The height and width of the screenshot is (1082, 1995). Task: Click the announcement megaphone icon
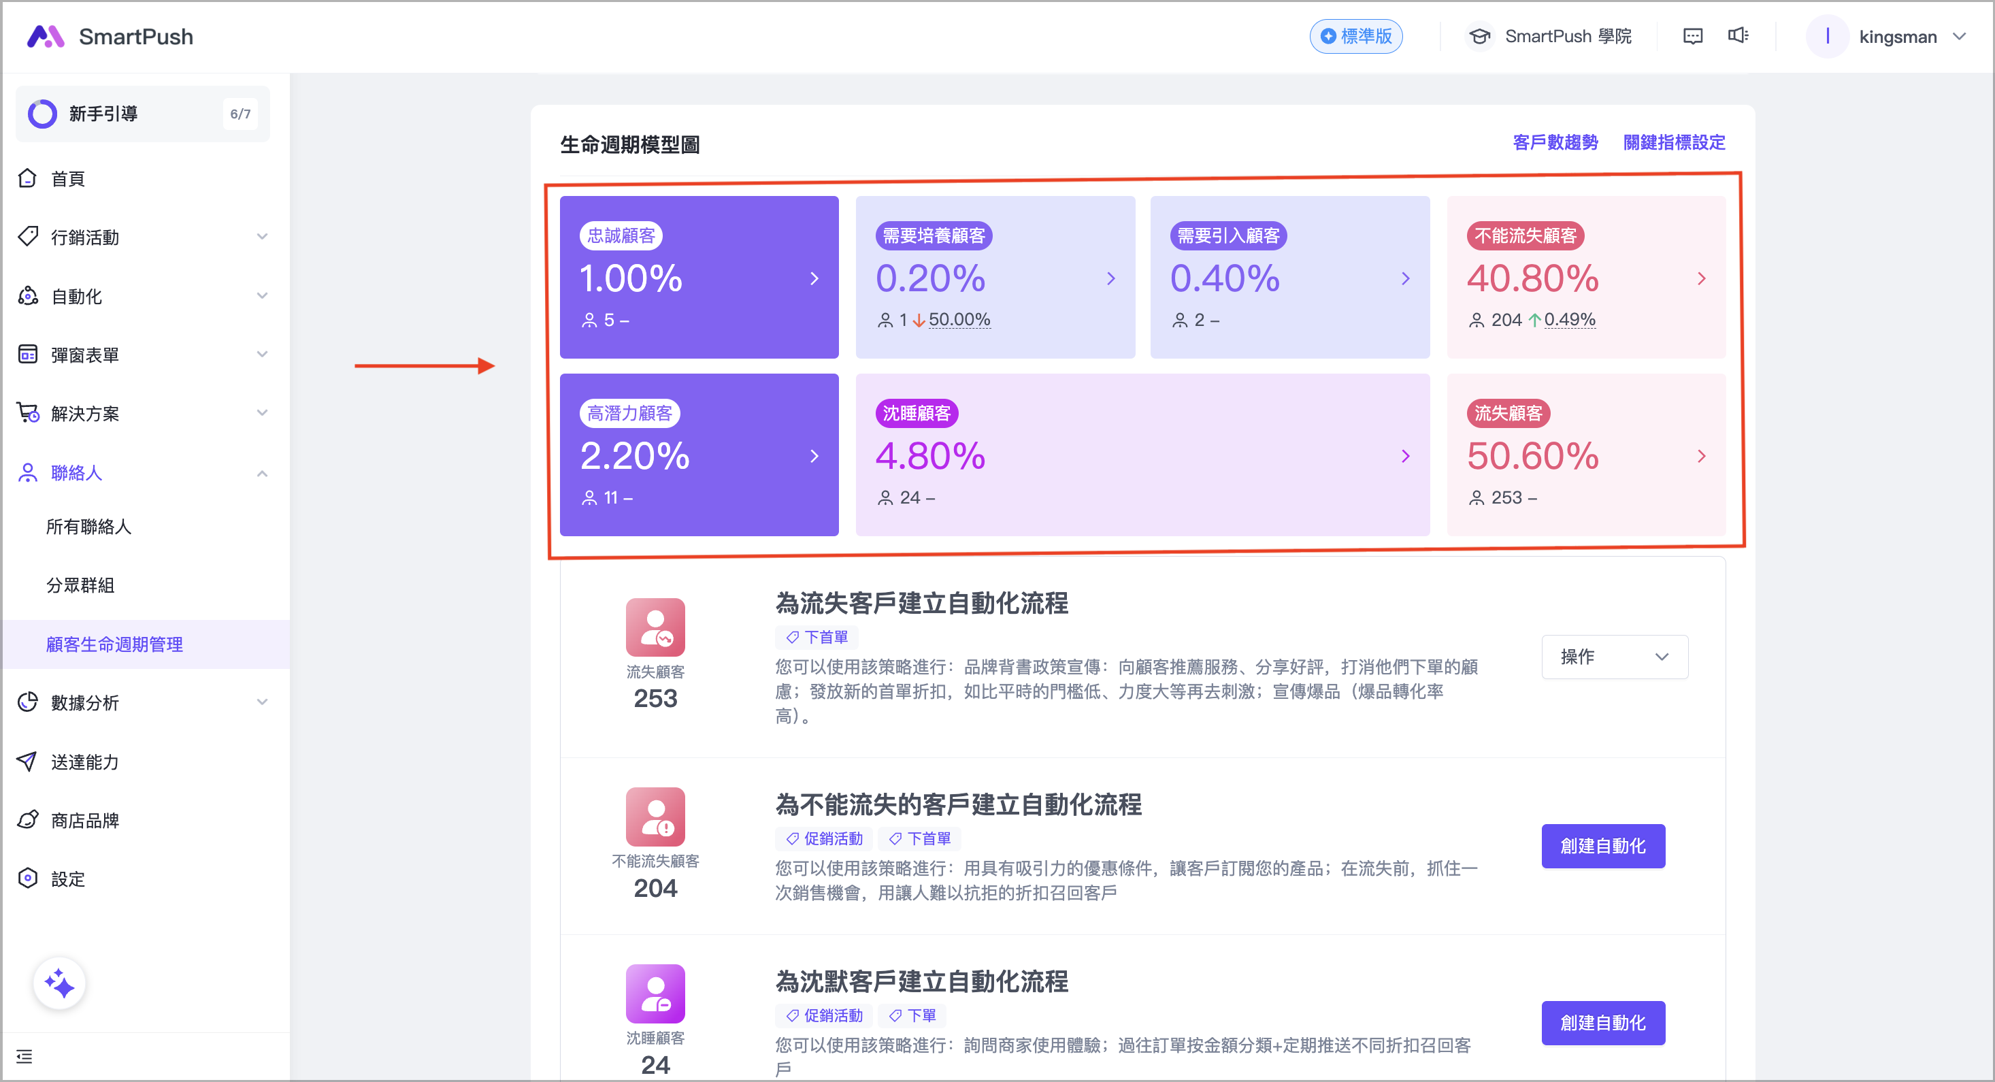1737,36
